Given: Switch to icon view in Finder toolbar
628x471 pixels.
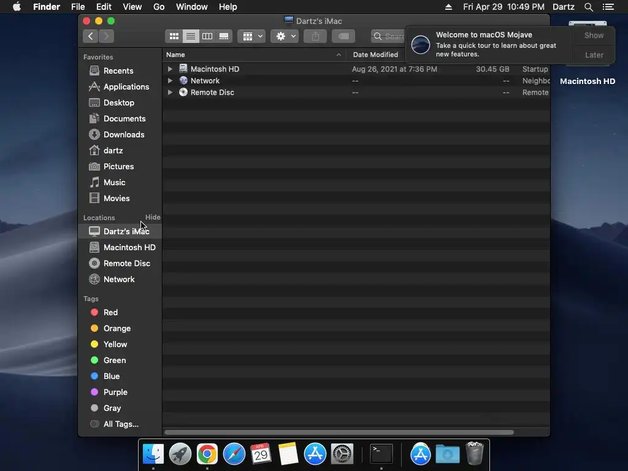Looking at the screenshot, I should pos(174,36).
